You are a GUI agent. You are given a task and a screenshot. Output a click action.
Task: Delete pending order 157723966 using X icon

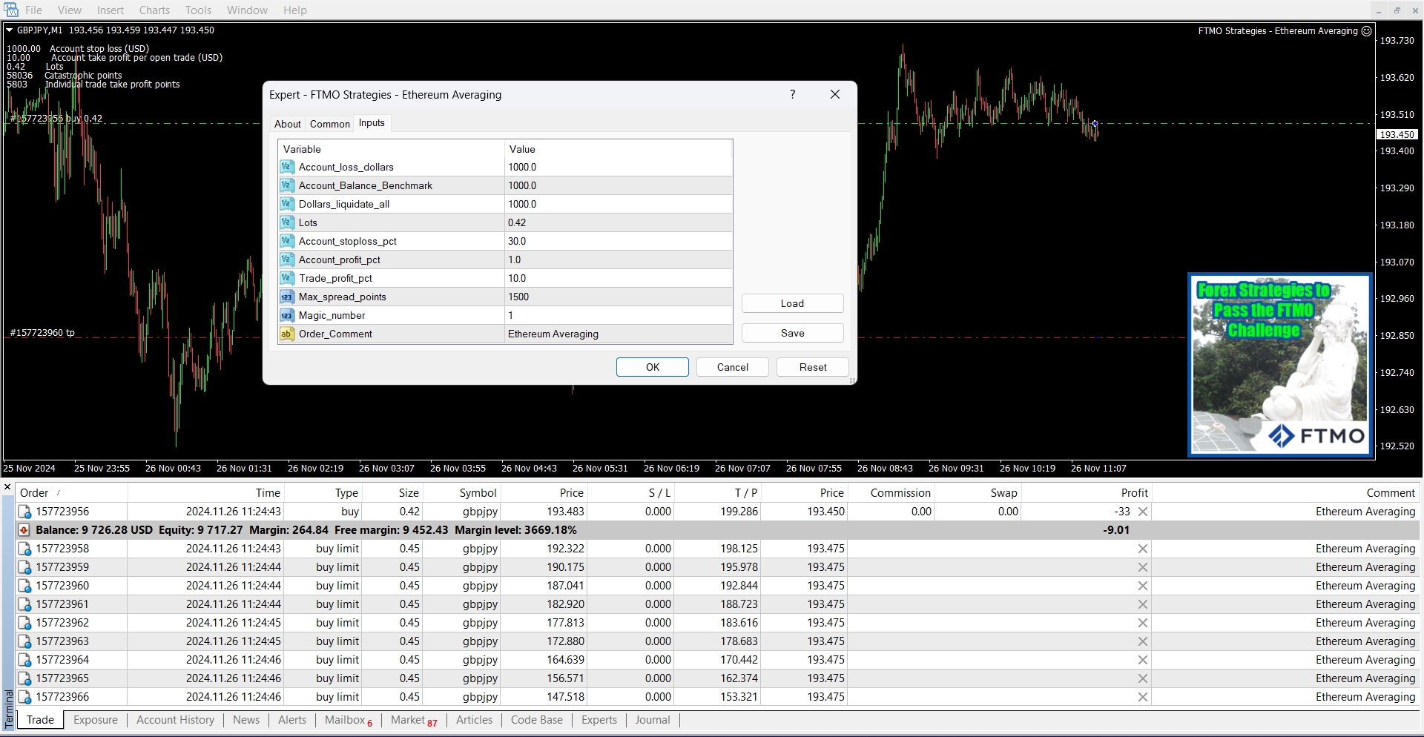pyautogui.click(x=1142, y=697)
